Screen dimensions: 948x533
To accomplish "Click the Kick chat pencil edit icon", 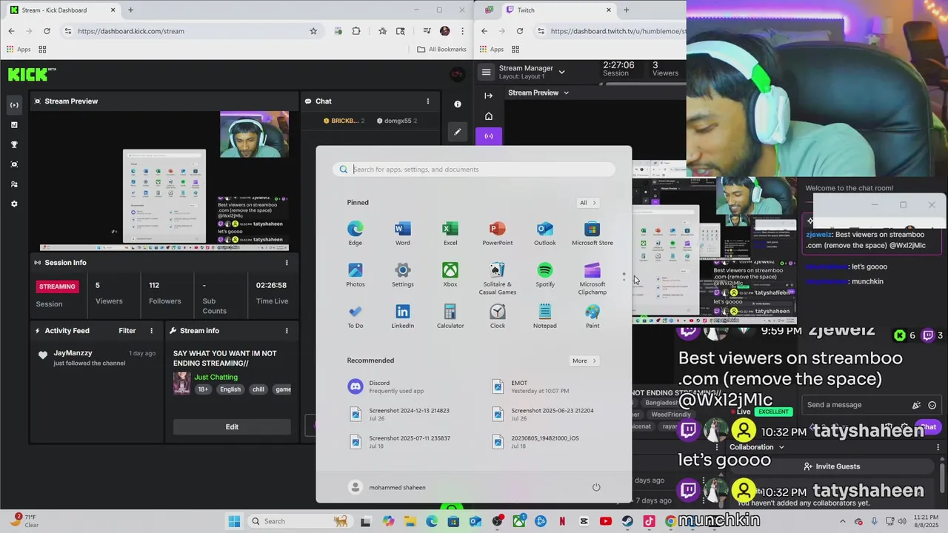I will click(458, 132).
